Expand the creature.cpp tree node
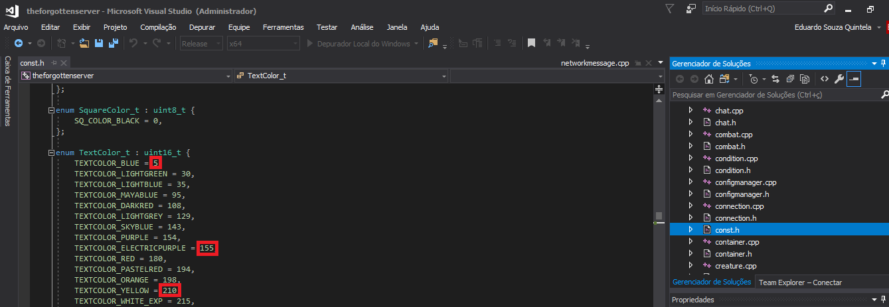This screenshot has height=307, width=889. [690, 266]
